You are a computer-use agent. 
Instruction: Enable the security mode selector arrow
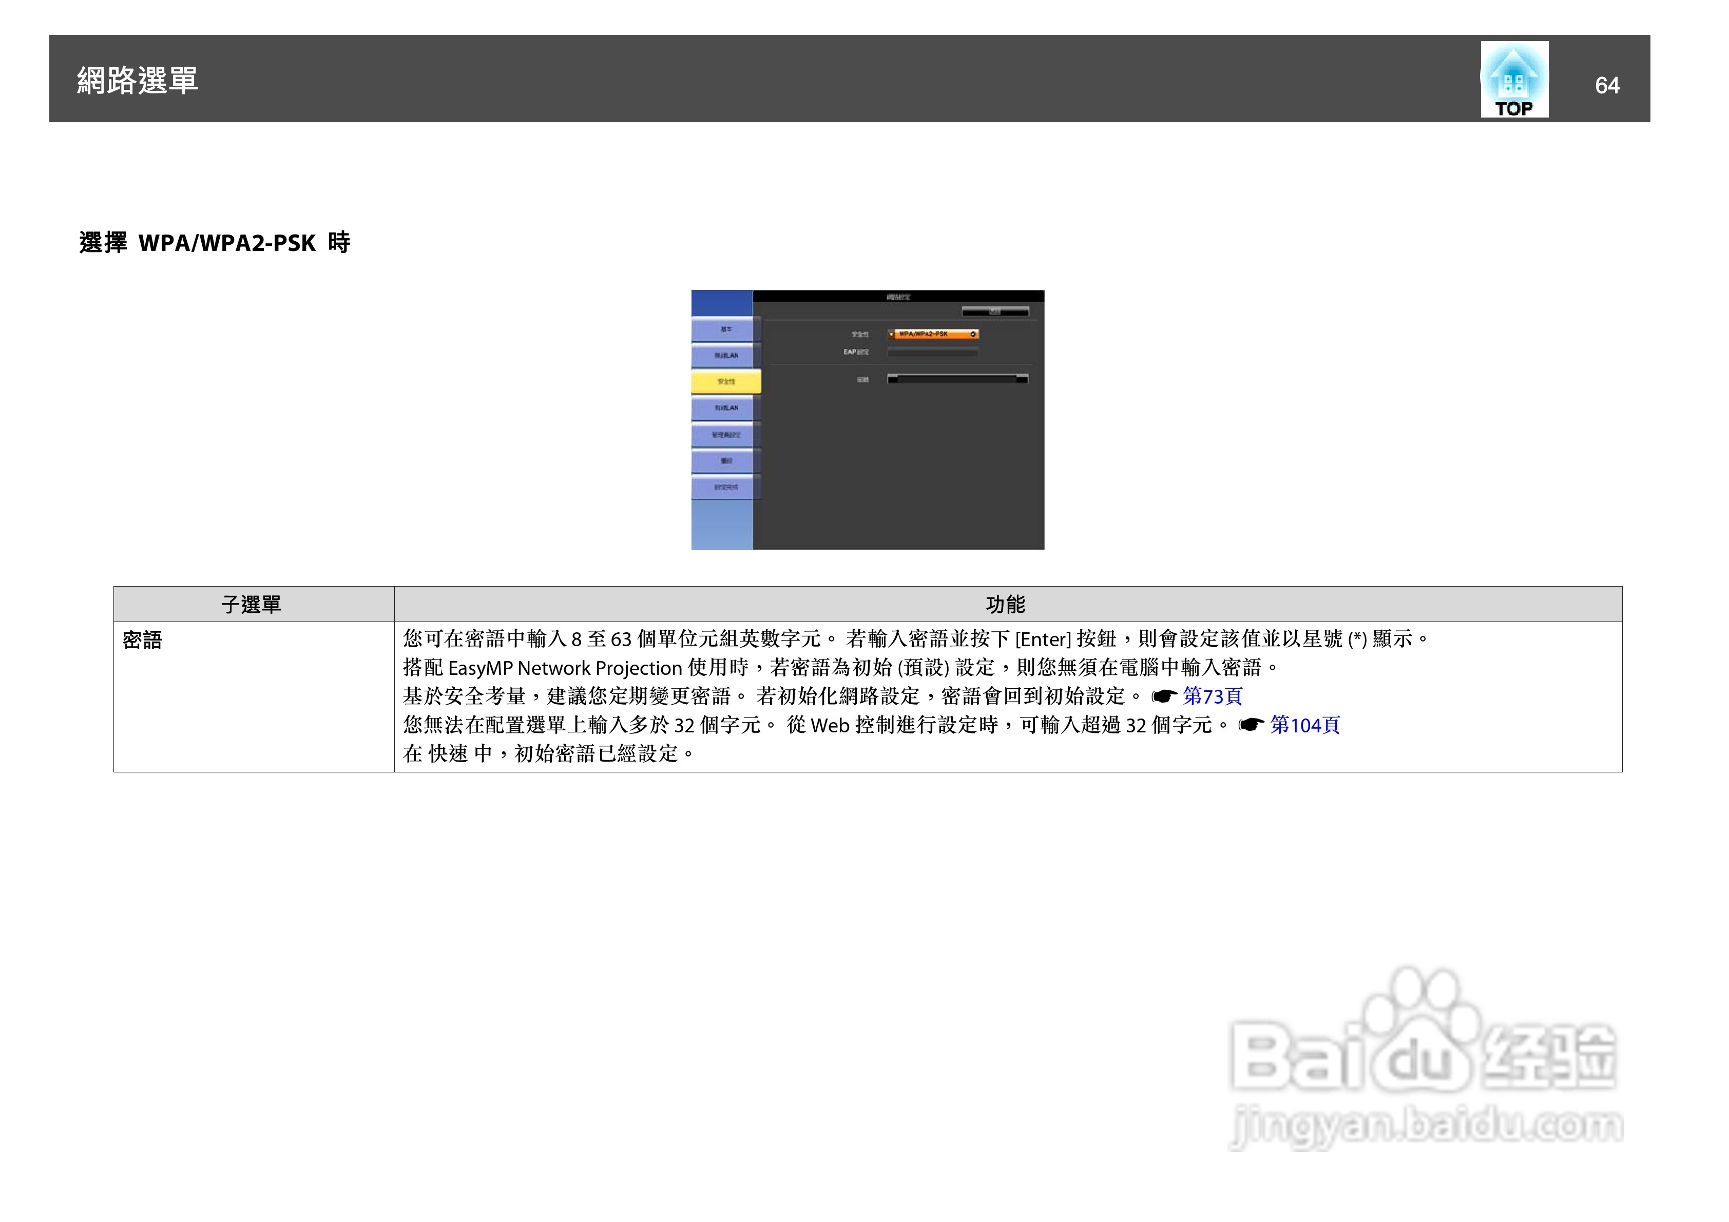tap(892, 334)
